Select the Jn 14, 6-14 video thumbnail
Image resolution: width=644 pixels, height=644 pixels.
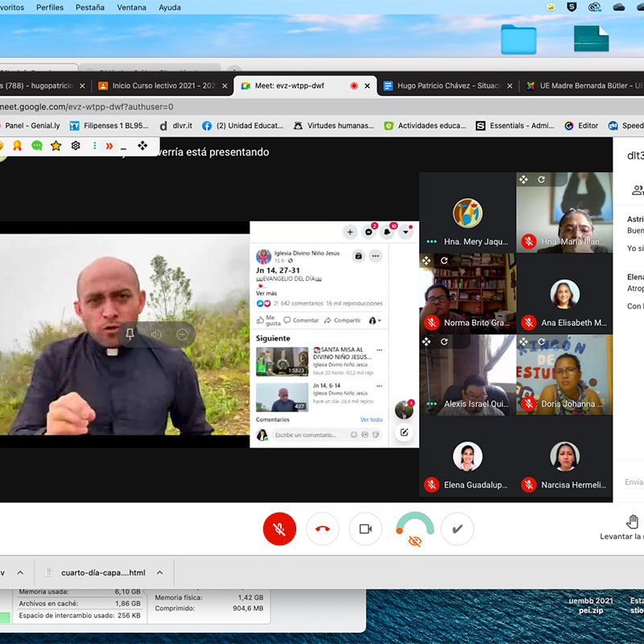(x=282, y=397)
